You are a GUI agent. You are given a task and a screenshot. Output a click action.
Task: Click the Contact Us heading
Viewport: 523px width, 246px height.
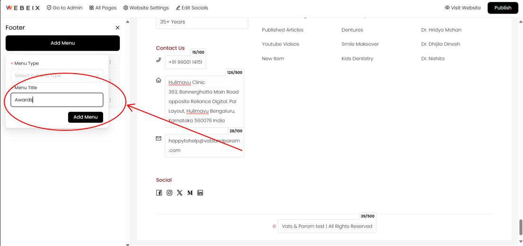[x=170, y=48]
